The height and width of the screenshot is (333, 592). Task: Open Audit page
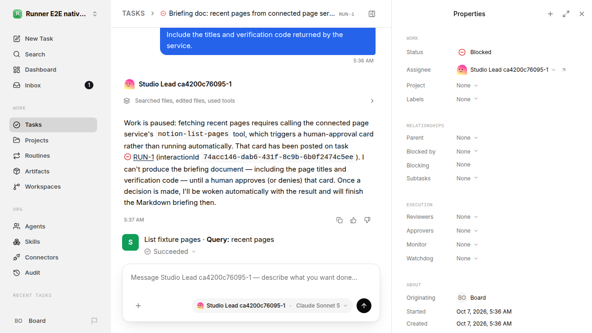pos(53,273)
